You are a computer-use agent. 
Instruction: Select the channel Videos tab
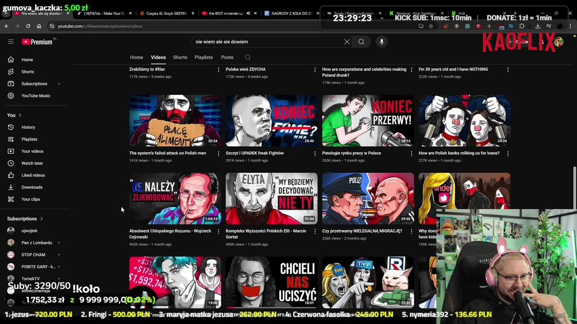(158, 58)
